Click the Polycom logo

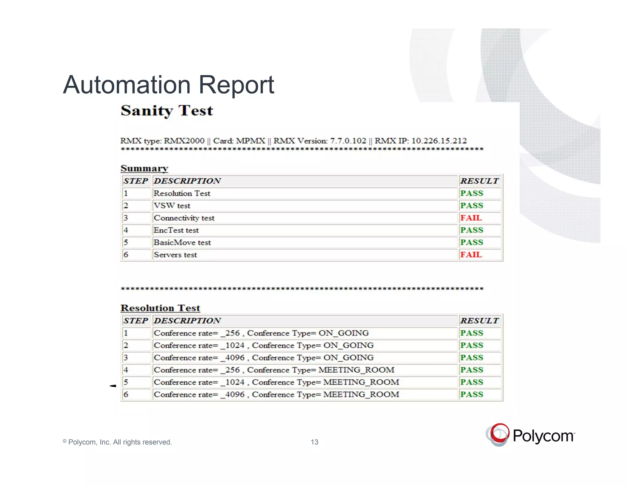(530, 435)
